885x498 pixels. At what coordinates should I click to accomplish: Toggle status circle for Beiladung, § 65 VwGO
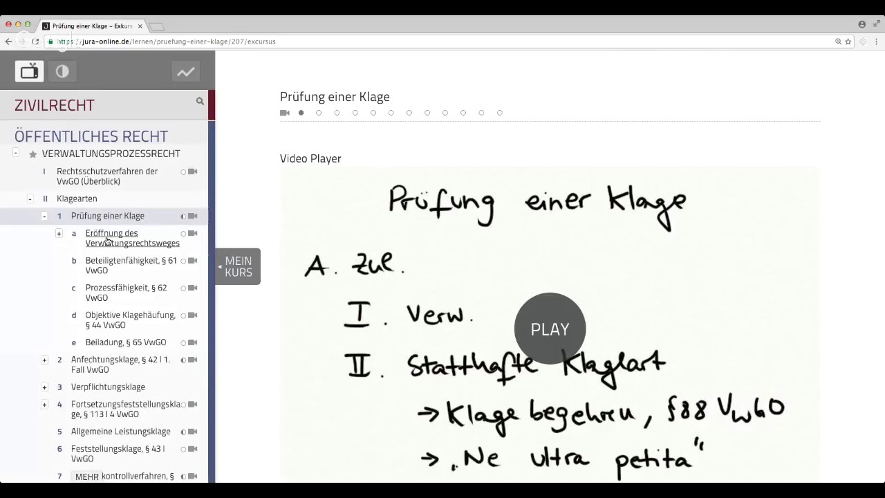click(x=183, y=342)
